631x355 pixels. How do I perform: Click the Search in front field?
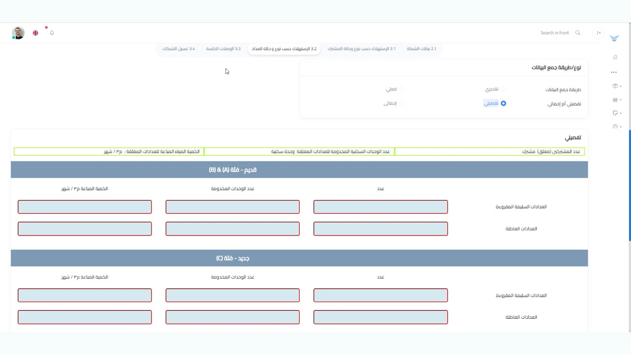pyautogui.click(x=554, y=33)
